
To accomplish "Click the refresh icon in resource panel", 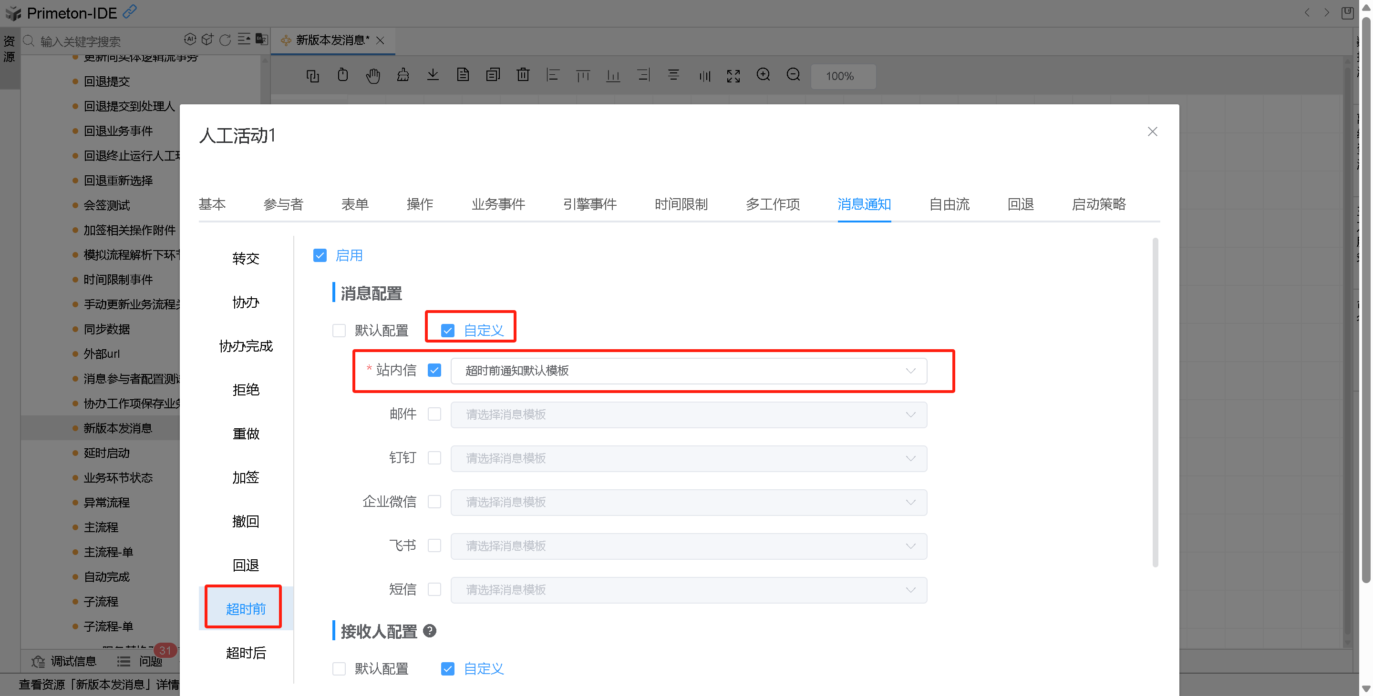I will [x=225, y=40].
